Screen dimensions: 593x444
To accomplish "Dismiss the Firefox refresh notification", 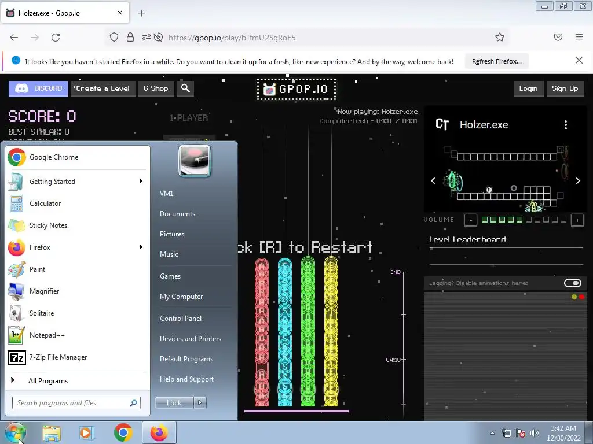I will point(579,60).
